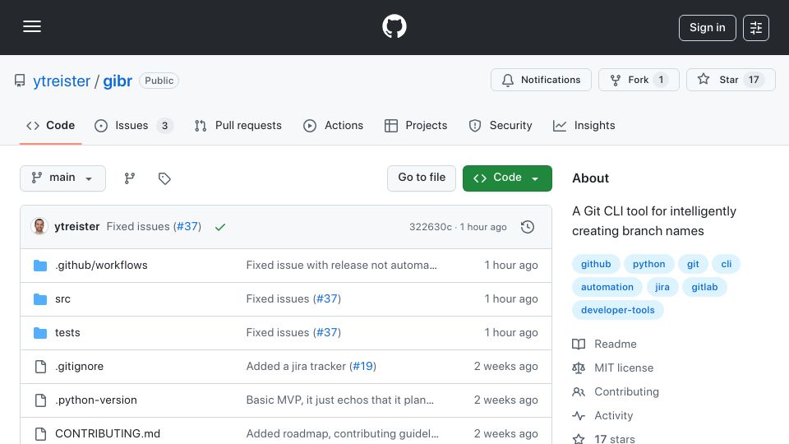Click the .python-version file icon
Screen dimensions: 789x444
pos(40,400)
